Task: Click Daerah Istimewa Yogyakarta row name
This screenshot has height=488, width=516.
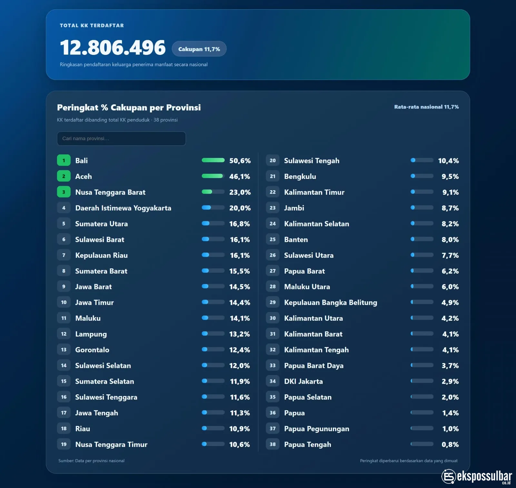Action: (123, 208)
